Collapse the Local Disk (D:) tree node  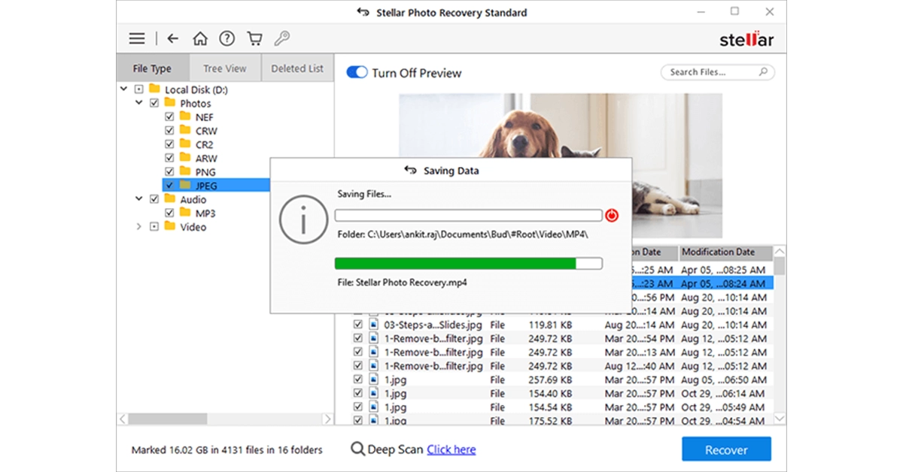click(x=123, y=89)
